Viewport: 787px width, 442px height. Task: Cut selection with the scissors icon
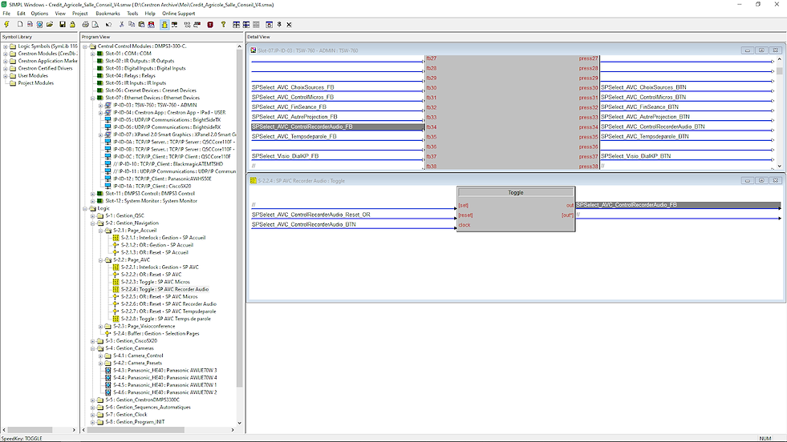pos(121,24)
